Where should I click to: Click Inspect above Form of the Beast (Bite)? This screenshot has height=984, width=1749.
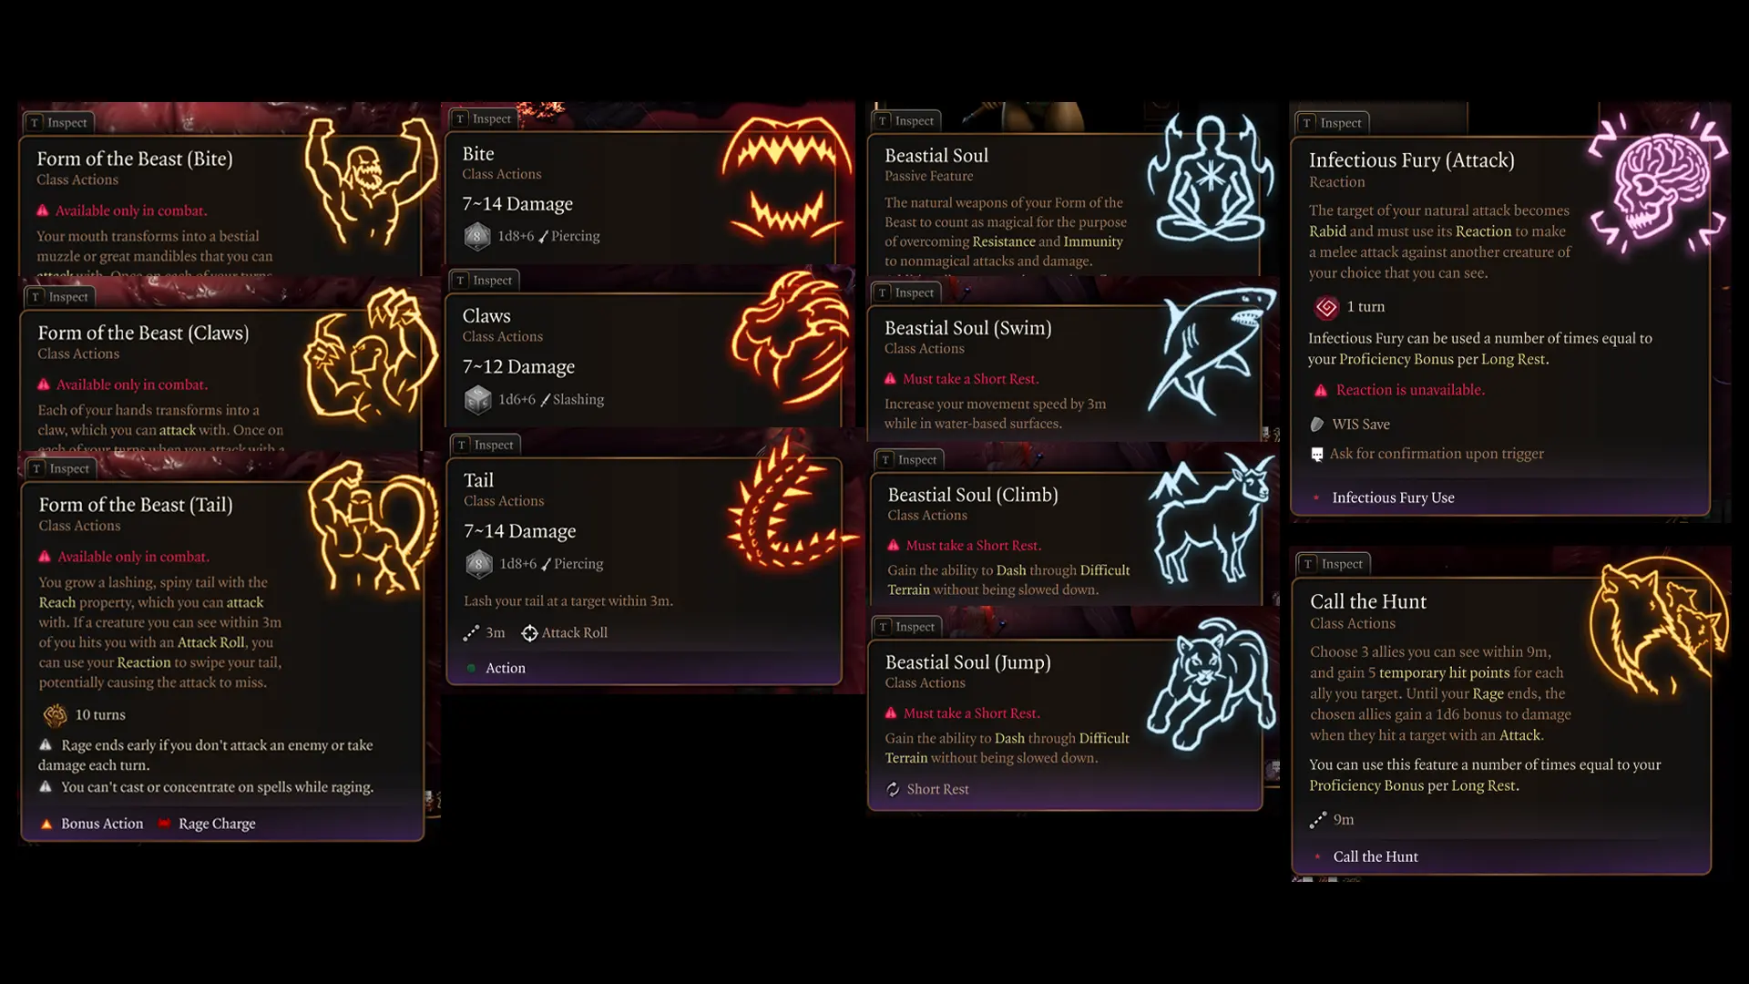click(58, 122)
